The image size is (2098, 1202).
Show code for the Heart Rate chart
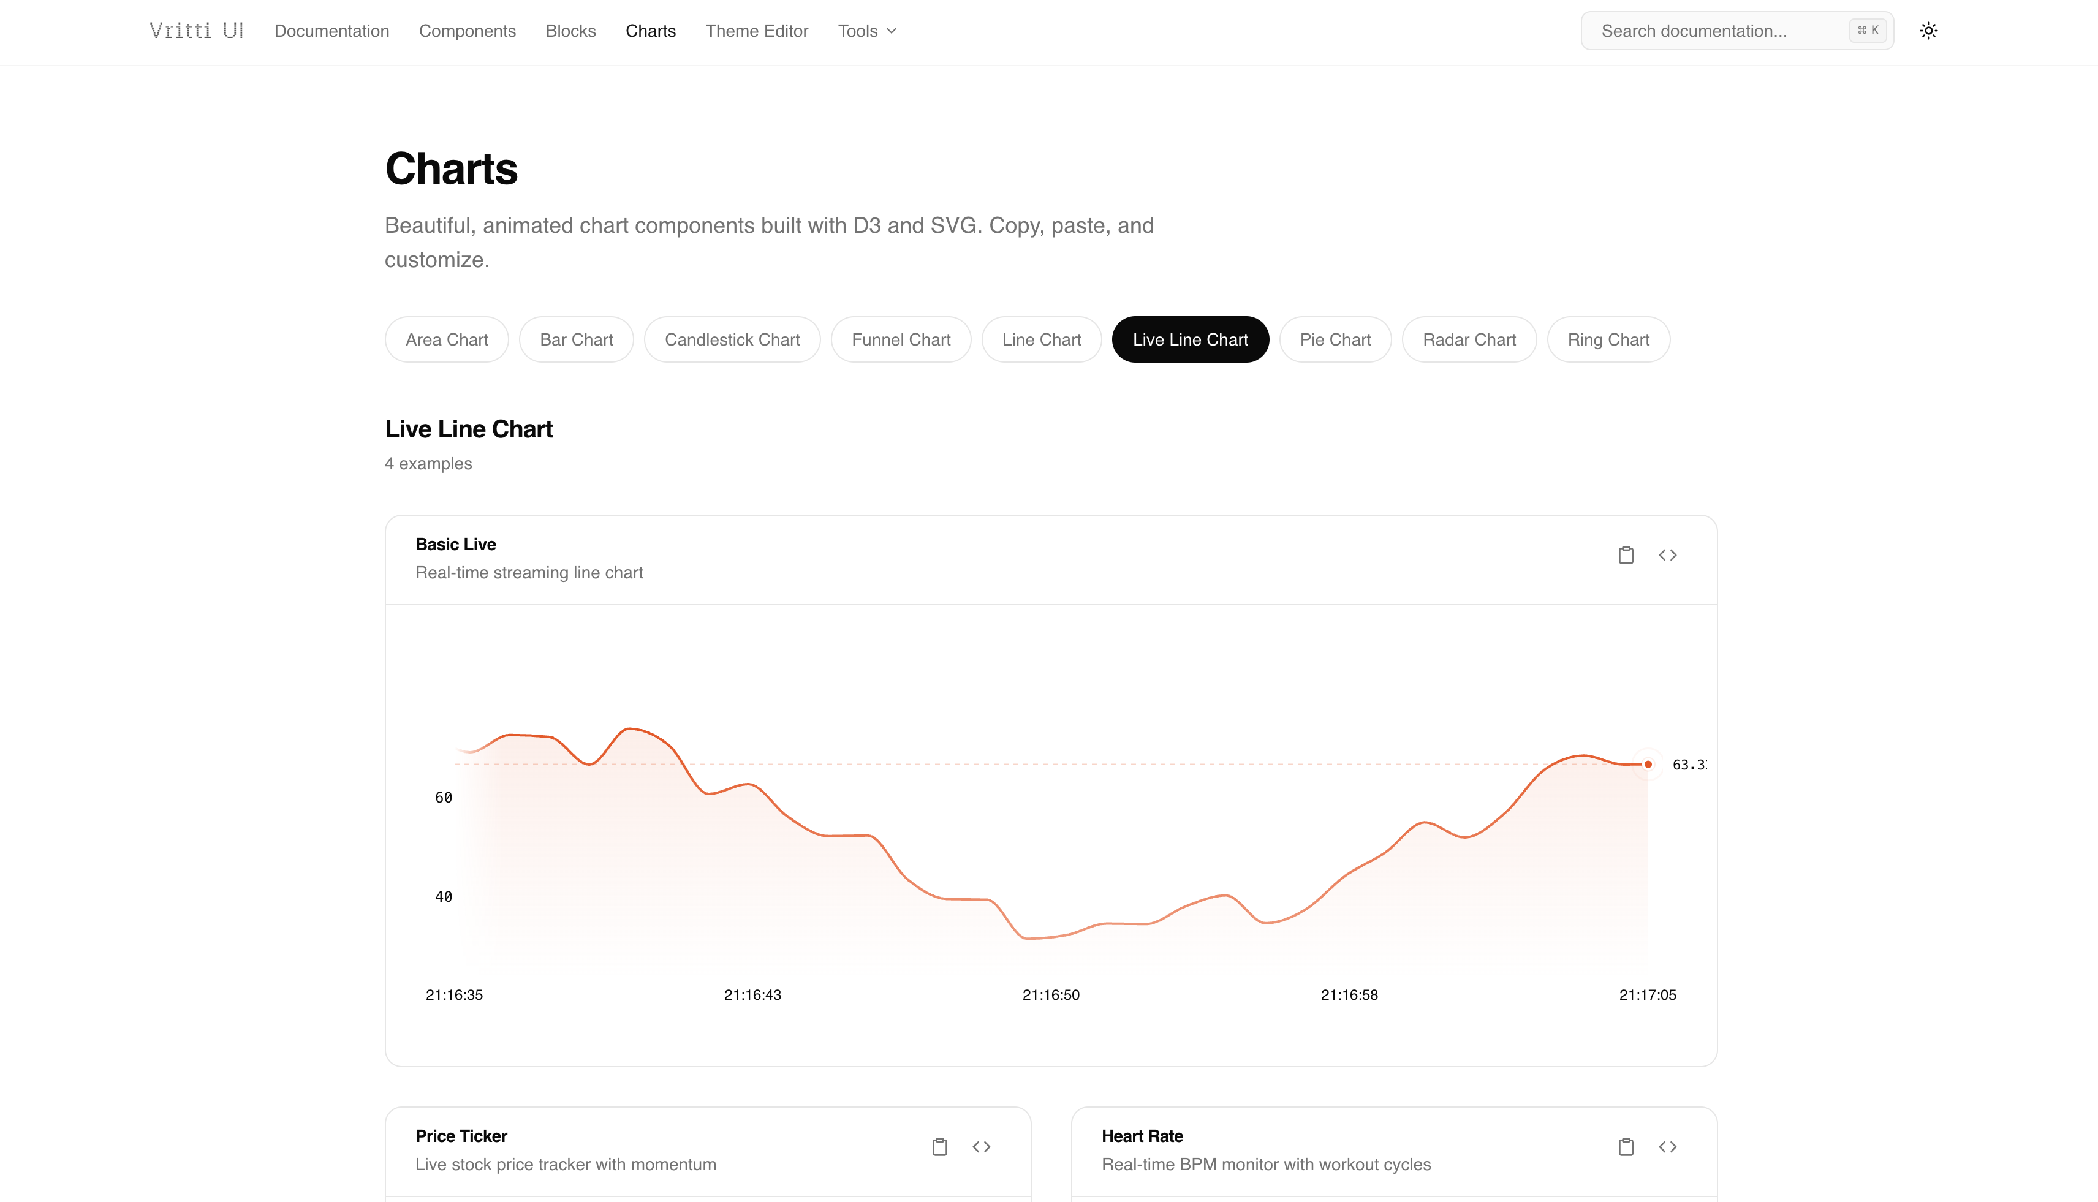1667,1147
